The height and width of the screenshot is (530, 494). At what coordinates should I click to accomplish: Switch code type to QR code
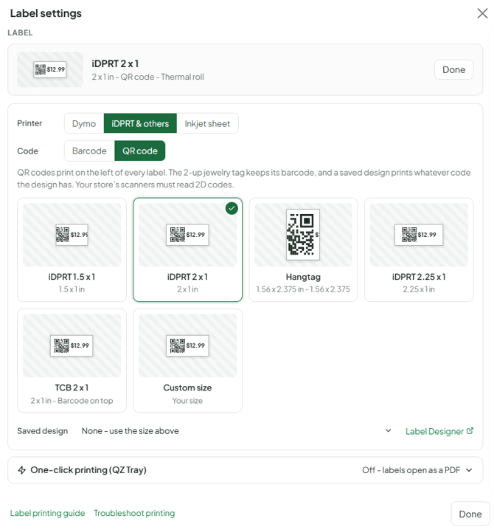[x=140, y=151]
